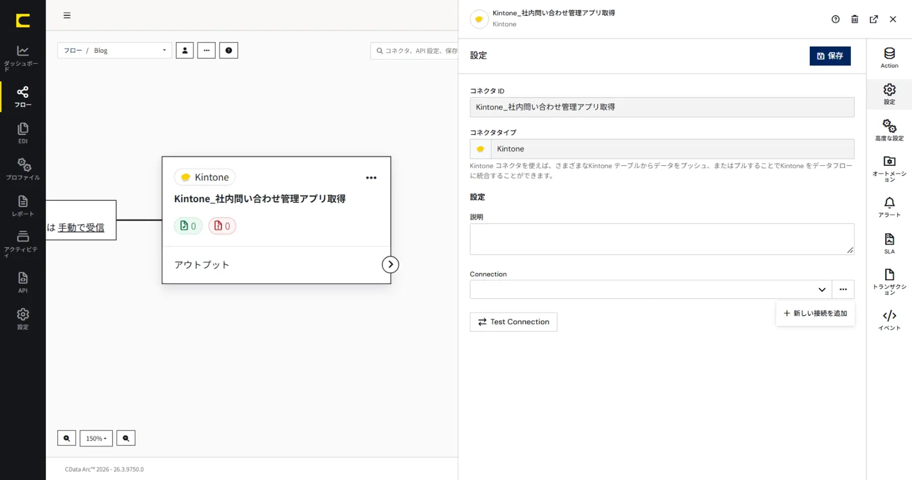
Task: Click the コネクタ ID input field
Action: click(x=662, y=107)
